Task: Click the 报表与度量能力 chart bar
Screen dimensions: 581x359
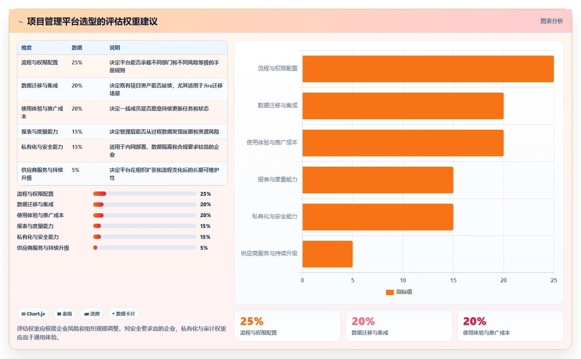Action: click(378, 180)
